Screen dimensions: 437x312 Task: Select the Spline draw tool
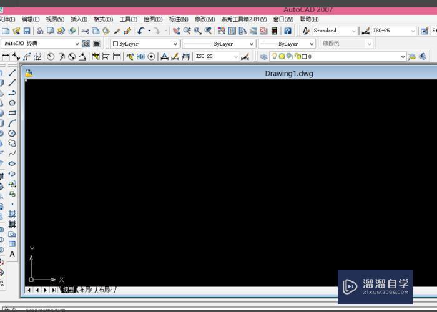(12, 154)
